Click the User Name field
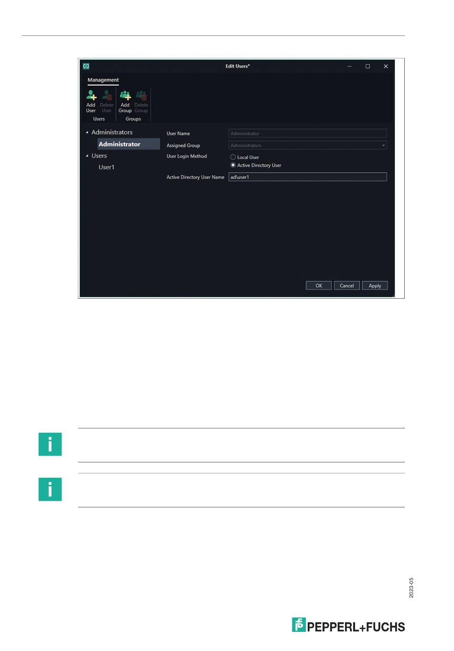The height and width of the screenshot is (651, 454). coord(308,134)
